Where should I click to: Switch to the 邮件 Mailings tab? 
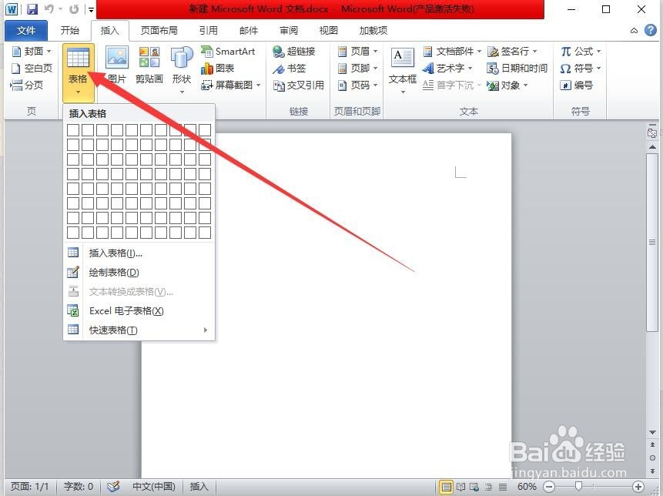[x=248, y=31]
